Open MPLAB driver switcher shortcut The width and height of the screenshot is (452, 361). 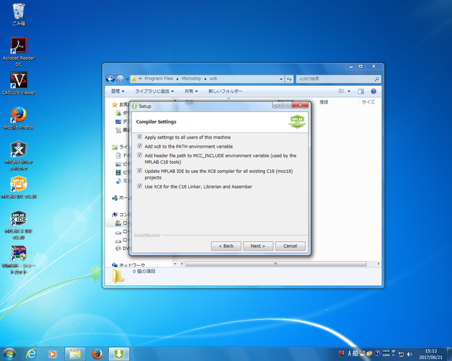pos(19,150)
